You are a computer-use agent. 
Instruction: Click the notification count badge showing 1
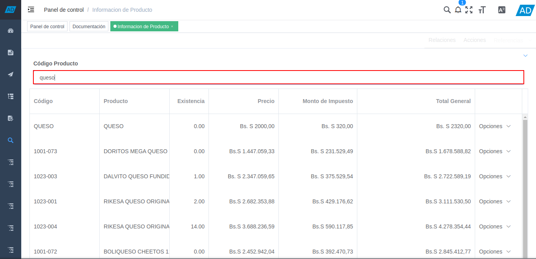pos(462,3)
